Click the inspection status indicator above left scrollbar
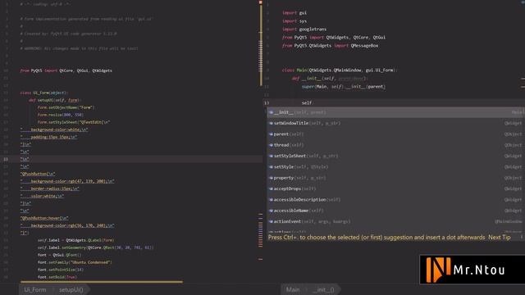Screen dimensions: 525x295 (x=261, y=2)
